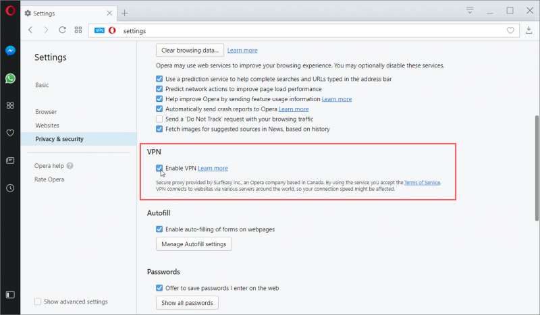
Task: Select the Privacy & security section
Action: pos(78,139)
